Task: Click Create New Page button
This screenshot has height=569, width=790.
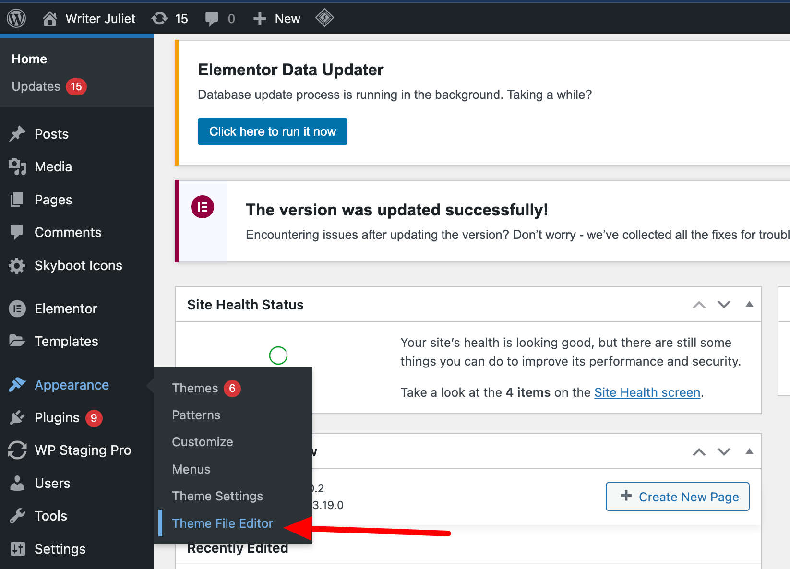Action: point(678,497)
